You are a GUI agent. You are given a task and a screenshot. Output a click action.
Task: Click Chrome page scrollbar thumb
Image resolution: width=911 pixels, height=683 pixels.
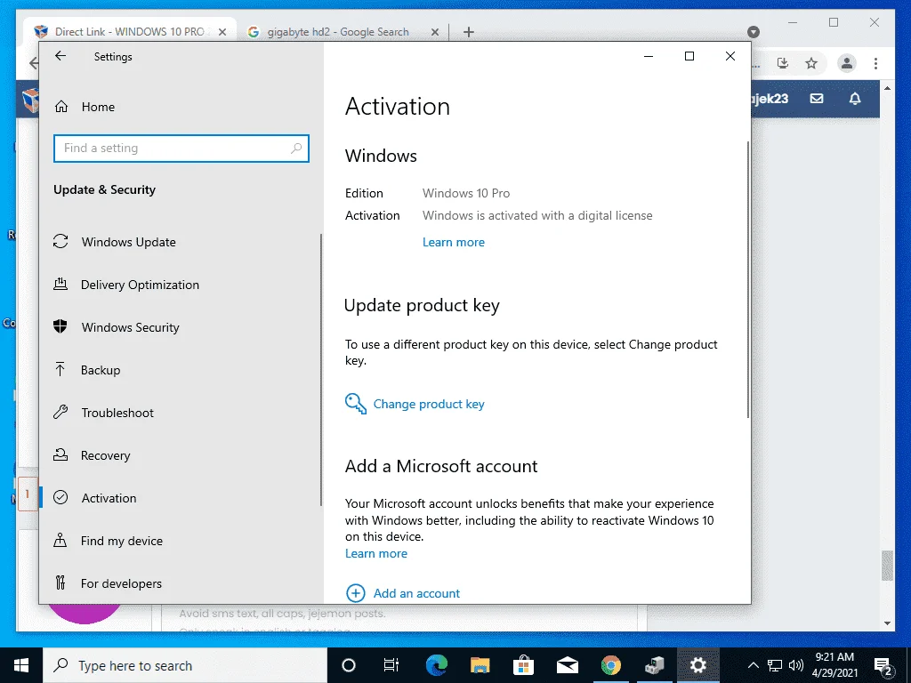[x=887, y=565]
